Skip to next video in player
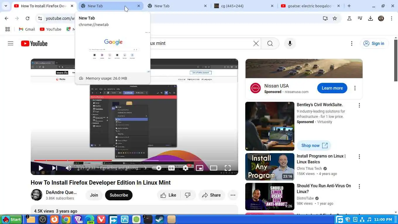The height and width of the screenshot is (224, 398). click(54, 168)
